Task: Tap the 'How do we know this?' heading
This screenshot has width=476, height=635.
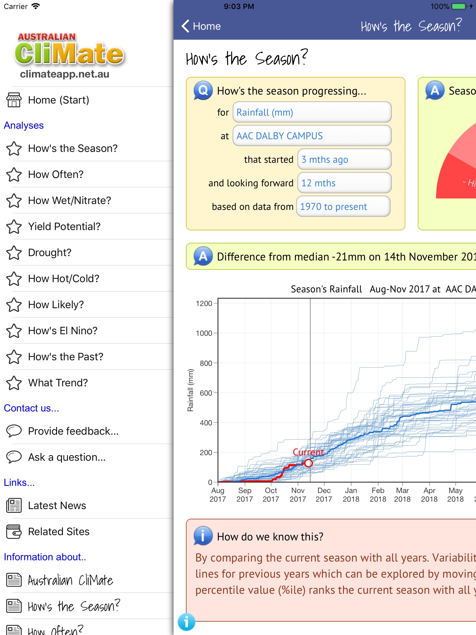Action: pyautogui.click(x=270, y=536)
